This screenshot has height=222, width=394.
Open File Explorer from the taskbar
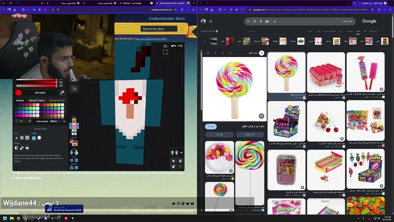pos(12,218)
